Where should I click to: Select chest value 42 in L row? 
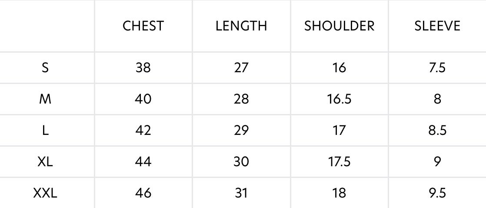143,131
